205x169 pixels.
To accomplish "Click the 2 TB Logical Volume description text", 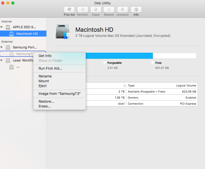I will click(x=123, y=36).
